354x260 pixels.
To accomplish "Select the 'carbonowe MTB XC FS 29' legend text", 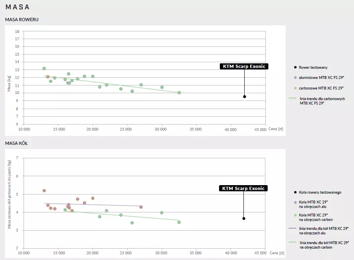I will 321,88.
